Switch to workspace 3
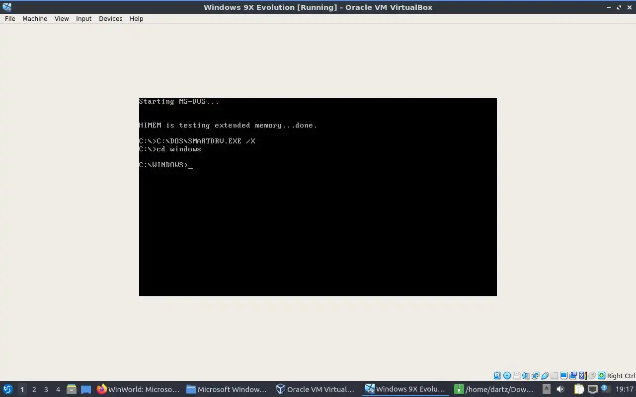This screenshot has width=636, height=397. tap(46, 389)
